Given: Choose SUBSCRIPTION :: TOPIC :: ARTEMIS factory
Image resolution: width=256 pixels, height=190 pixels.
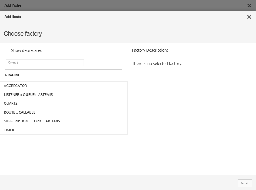Looking at the screenshot, I should (x=32, y=121).
